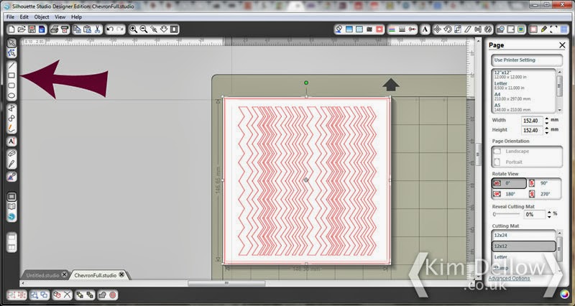Decrease Height value with down stepper
Image resolution: width=575 pixels, height=306 pixels.
point(547,133)
